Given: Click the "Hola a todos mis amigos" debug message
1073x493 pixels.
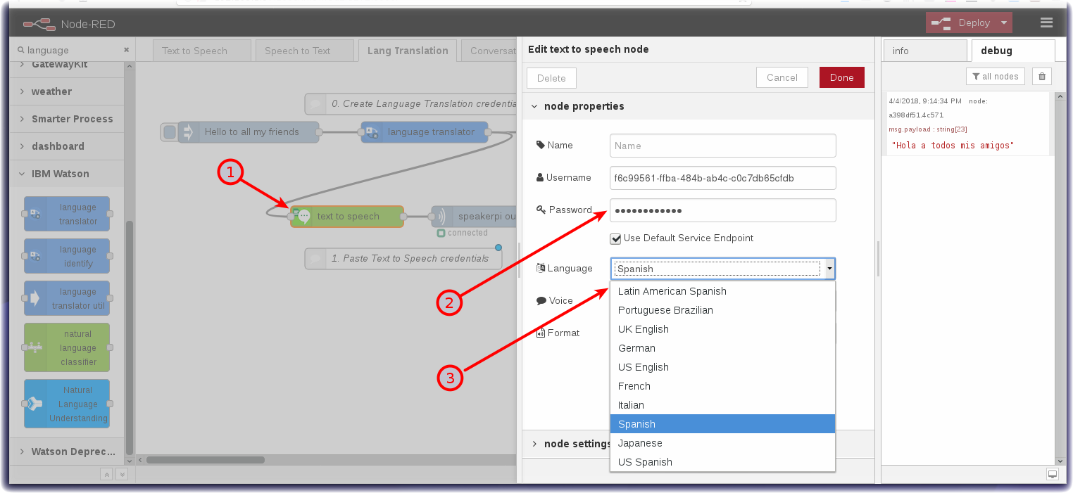Looking at the screenshot, I should [x=953, y=146].
